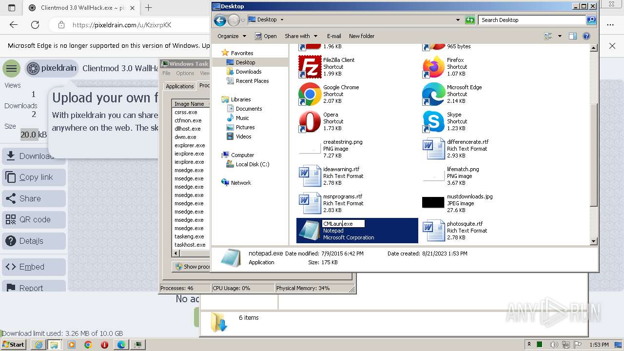Image resolution: width=624 pixels, height=351 pixels.
Task: Open the change view dropdown arrow
Action: [x=560, y=36]
